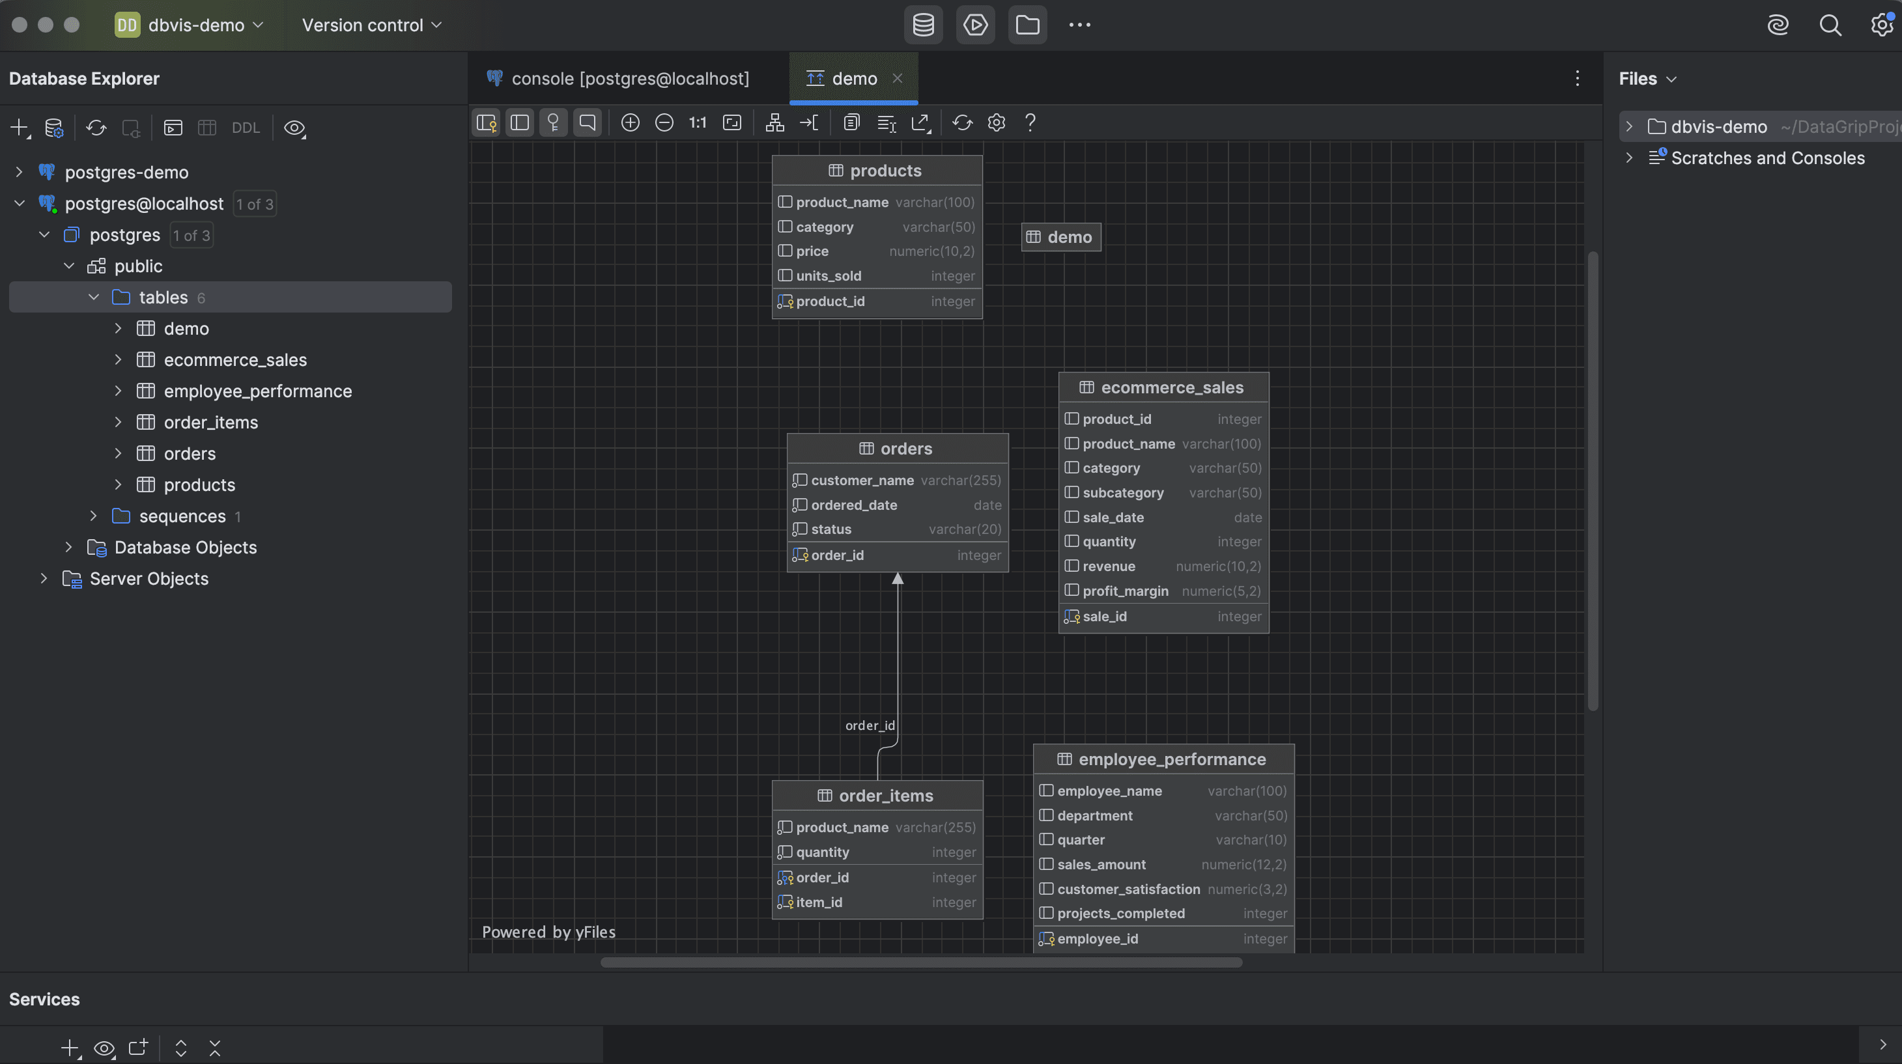The image size is (1902, 1064).
Task: Click the export diagram icon
Action: pyautogui.click(x=921, y=122)
